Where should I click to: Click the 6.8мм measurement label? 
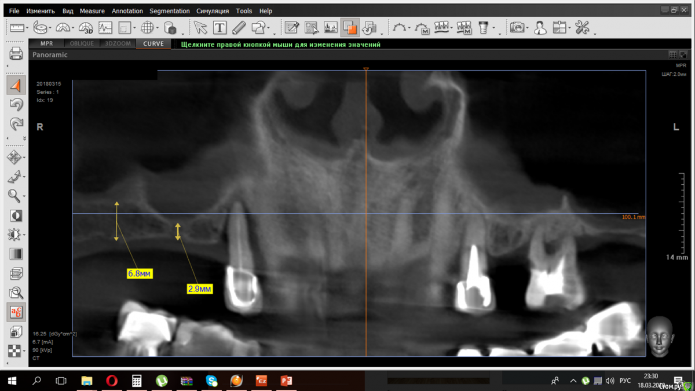[x=140, y=273]
